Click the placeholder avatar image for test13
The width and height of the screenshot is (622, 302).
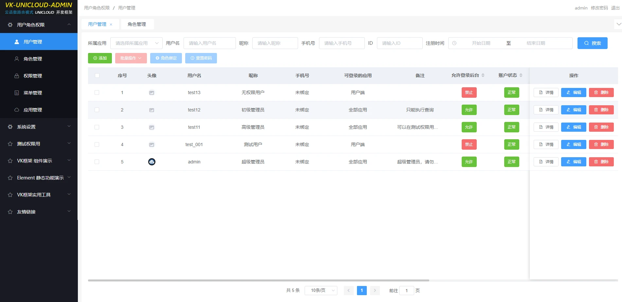[x=152, y=93]
